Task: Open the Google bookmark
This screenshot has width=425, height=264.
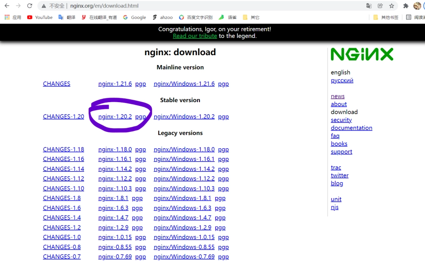Action: click(134, 17)
